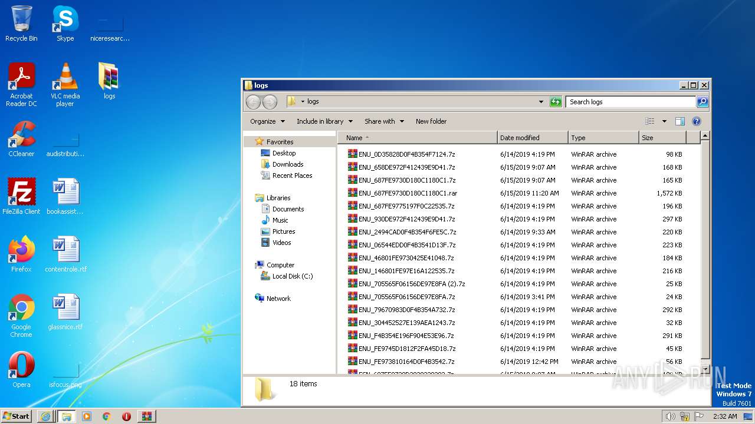755x424 pixels.
Task: Select file ENU_705565F06156DE97E8FA (2).7z
Action: tap(412, 284)
